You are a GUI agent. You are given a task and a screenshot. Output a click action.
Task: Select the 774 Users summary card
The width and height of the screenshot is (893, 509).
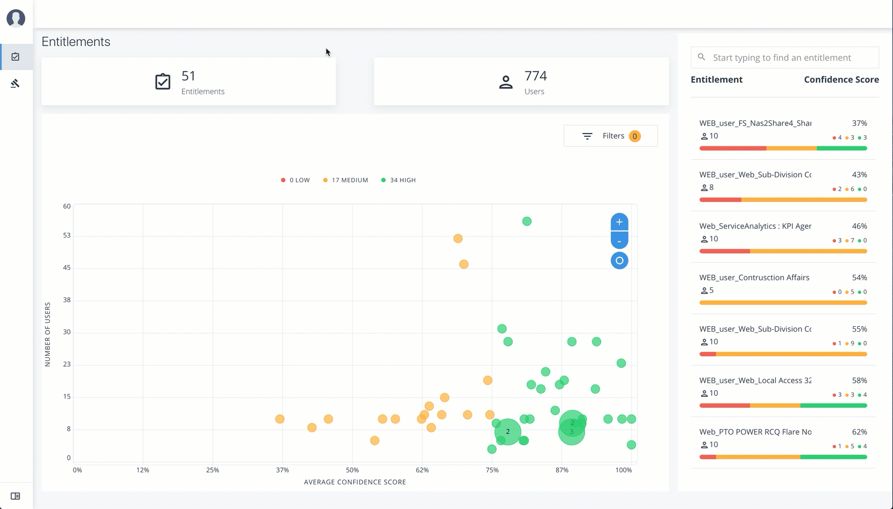tap(521, 82)
